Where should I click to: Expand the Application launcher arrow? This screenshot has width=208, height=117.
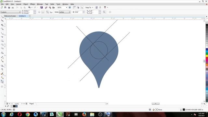(108, 7)
